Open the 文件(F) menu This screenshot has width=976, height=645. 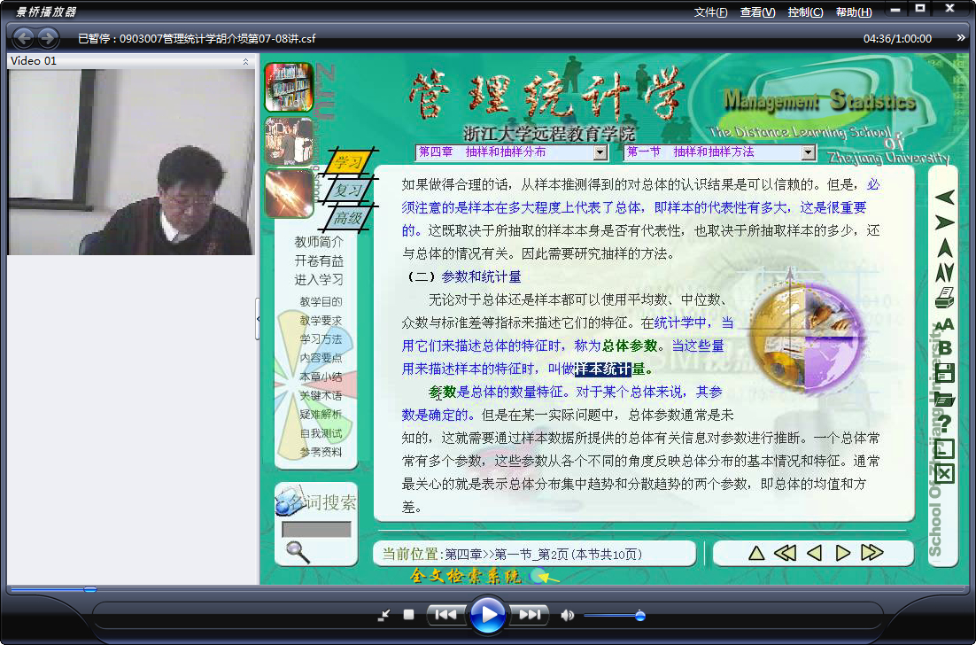click(x=710, y=12)
